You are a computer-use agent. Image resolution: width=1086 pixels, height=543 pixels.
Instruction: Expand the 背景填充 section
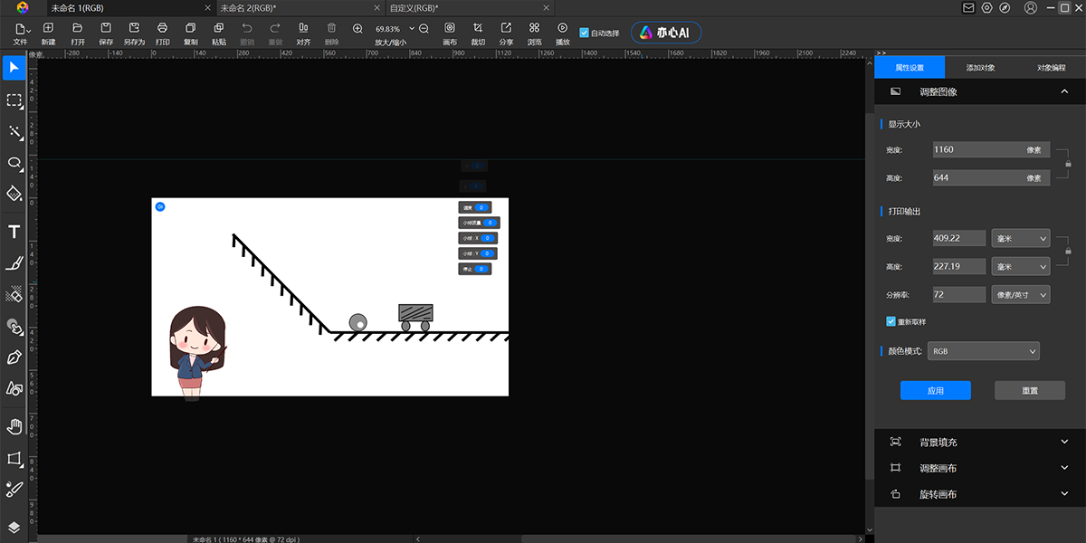click(x=980, y=442)
